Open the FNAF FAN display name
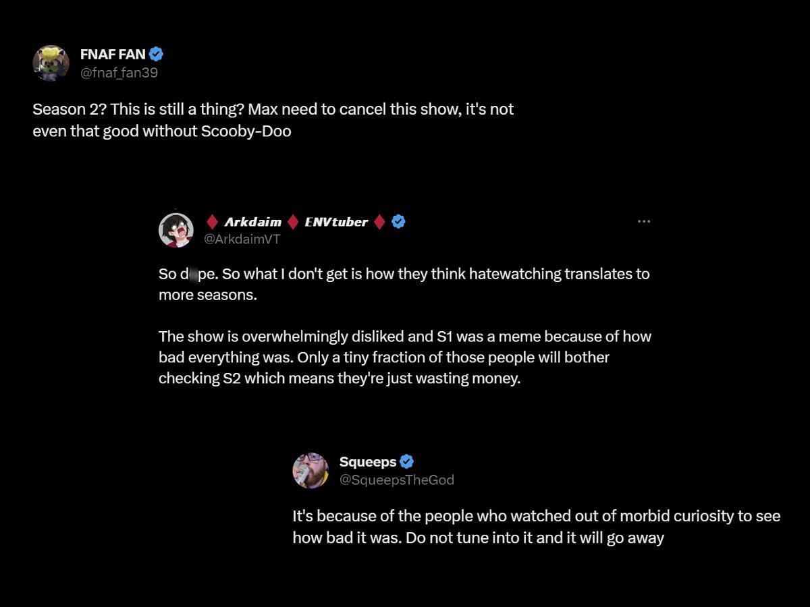 (x=112, y=55)
